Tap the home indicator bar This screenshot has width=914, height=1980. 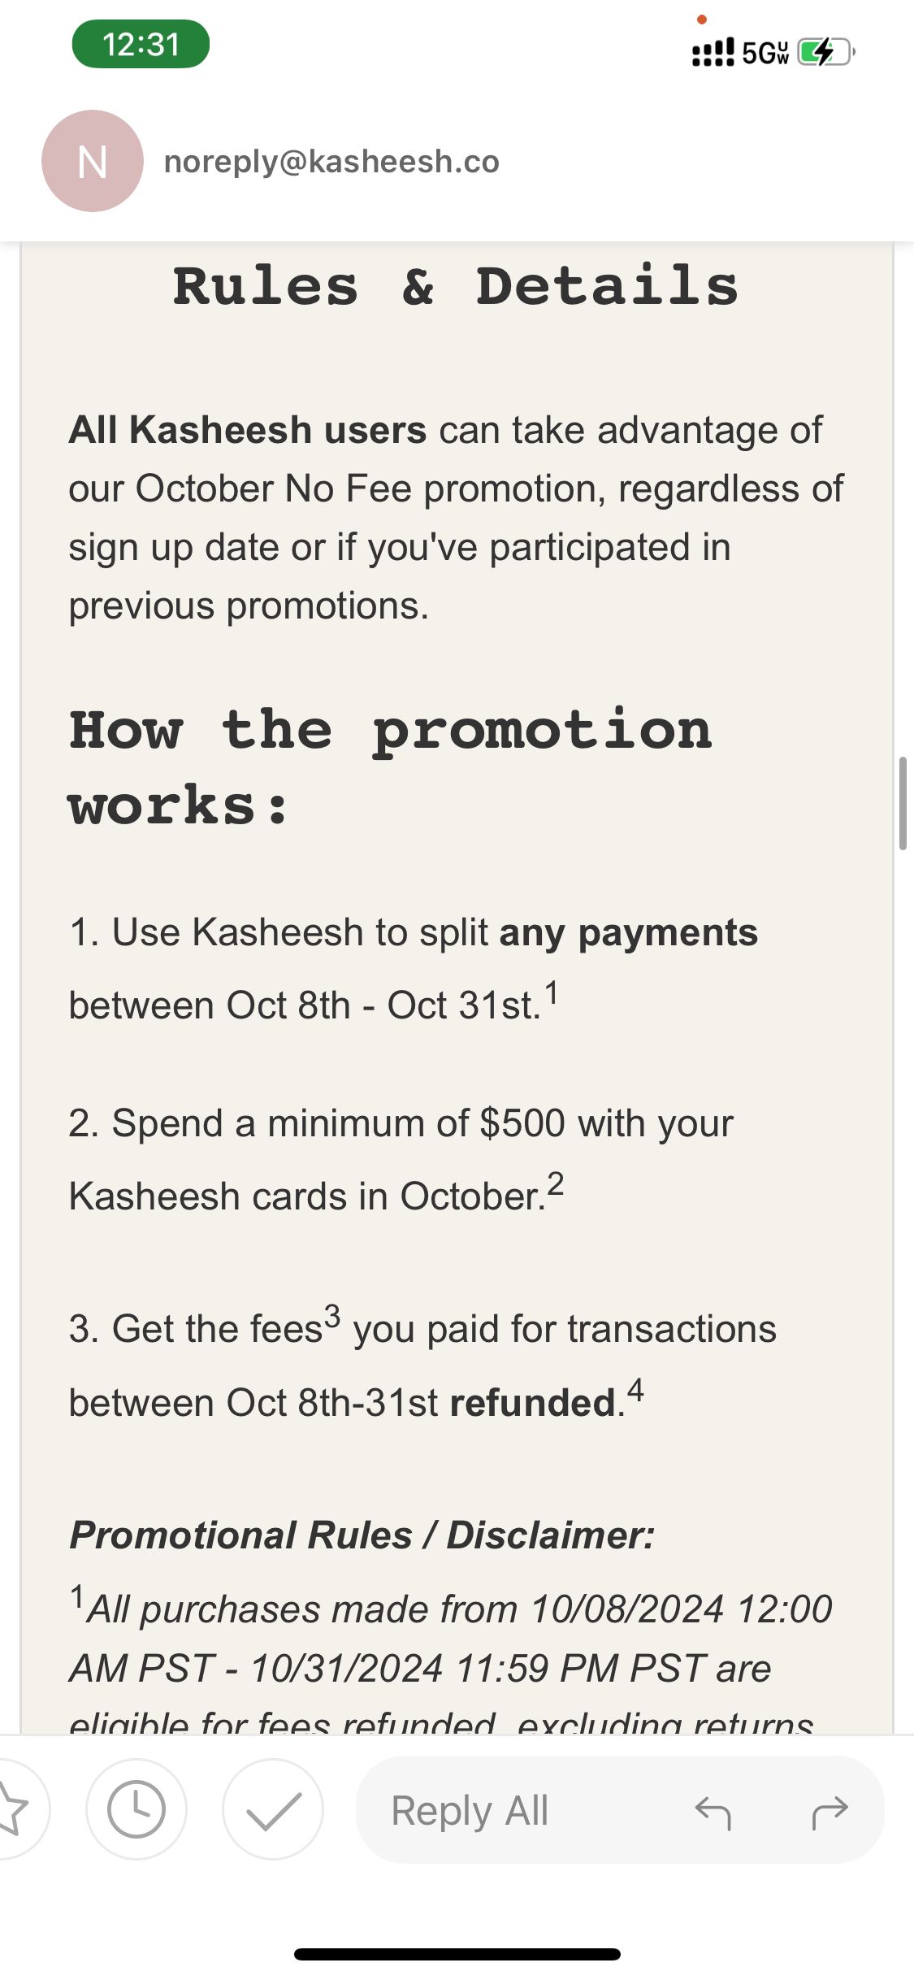pyautogui.click(x=457, y=1954)
